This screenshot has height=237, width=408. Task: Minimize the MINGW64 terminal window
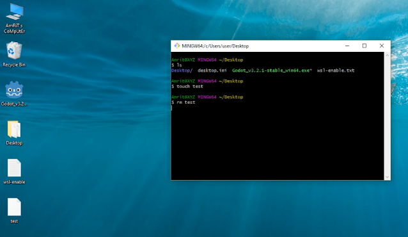[x=347, y=46]
